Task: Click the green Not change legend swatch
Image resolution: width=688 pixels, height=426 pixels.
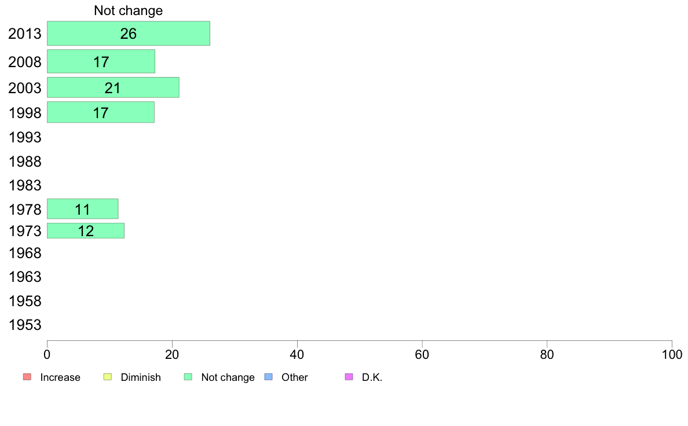Action: click(188, 377)
